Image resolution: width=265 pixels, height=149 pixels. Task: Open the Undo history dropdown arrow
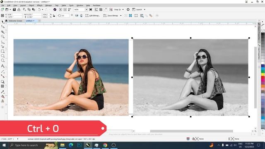tap(42, 10)
